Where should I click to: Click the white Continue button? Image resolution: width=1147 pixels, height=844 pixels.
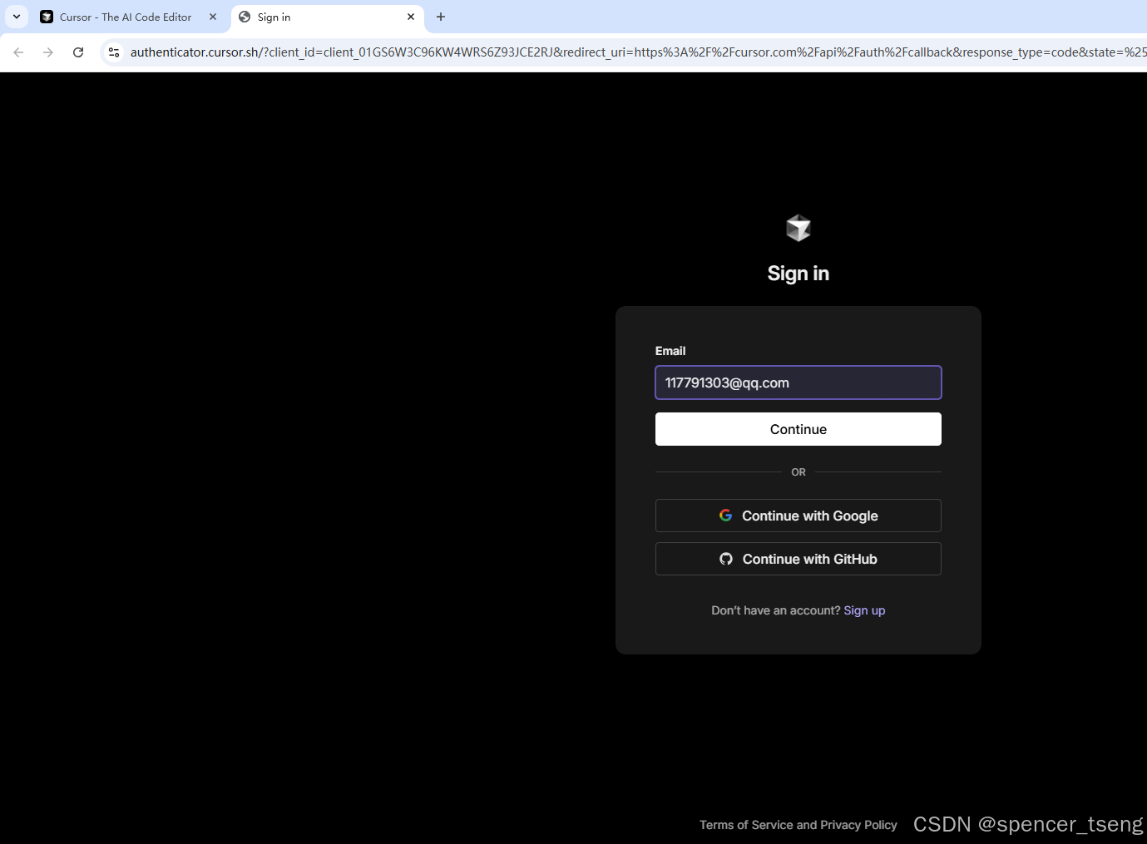[798, 429]
